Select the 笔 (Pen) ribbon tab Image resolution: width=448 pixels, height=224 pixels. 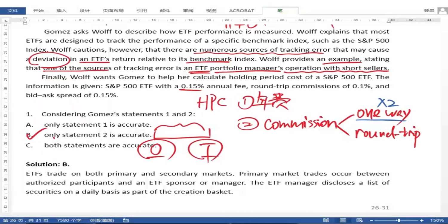(280, 11)
